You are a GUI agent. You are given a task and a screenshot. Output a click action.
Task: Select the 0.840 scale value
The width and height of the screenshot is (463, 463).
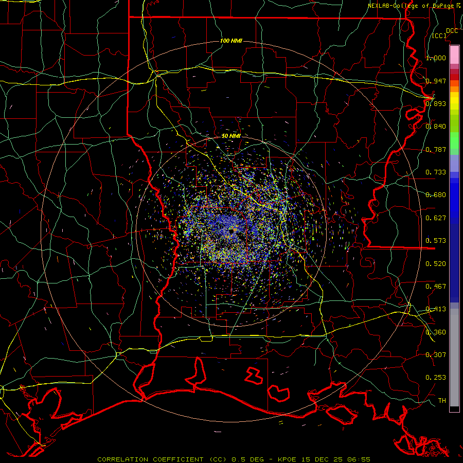click(x=436, y=127)
